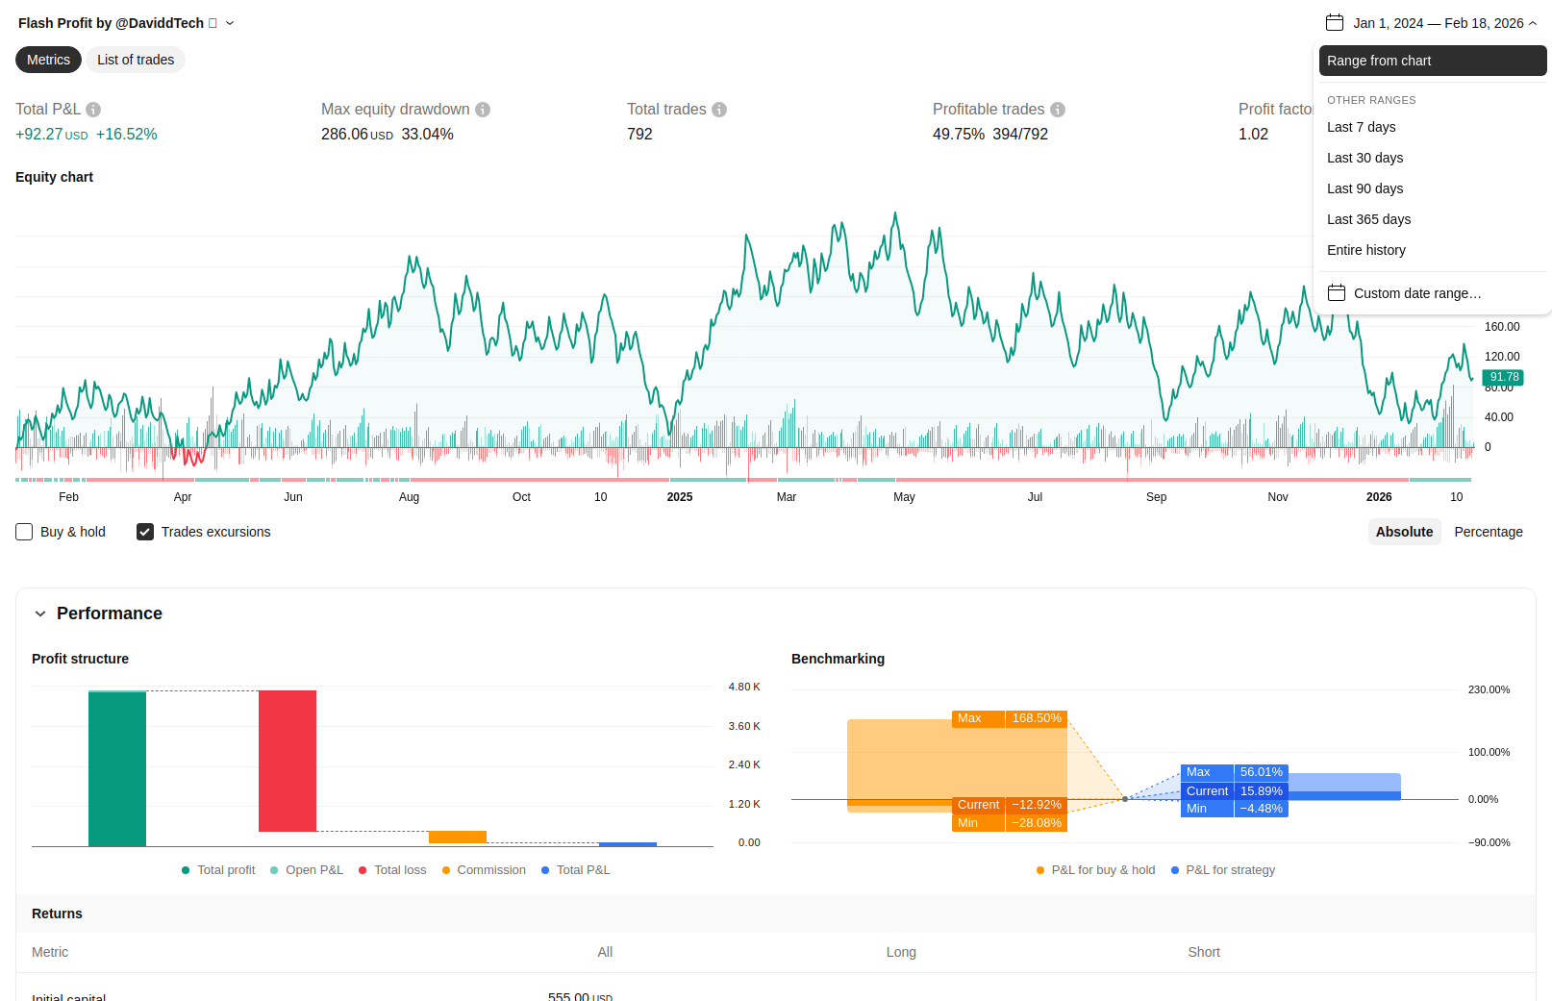Click info icon beside Max equity drawdown
This screenshot has width=1552, height=1001.
coord(483,110)
